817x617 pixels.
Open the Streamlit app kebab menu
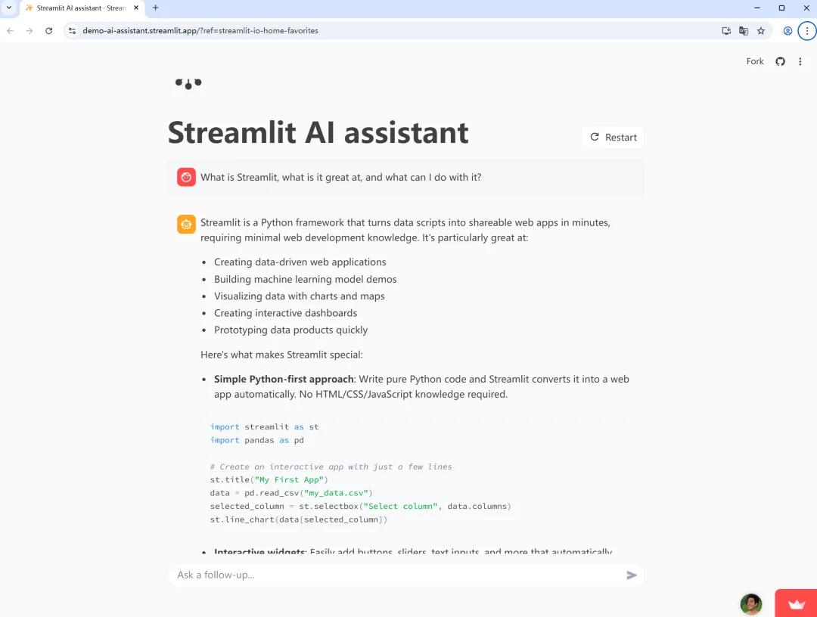800,61
